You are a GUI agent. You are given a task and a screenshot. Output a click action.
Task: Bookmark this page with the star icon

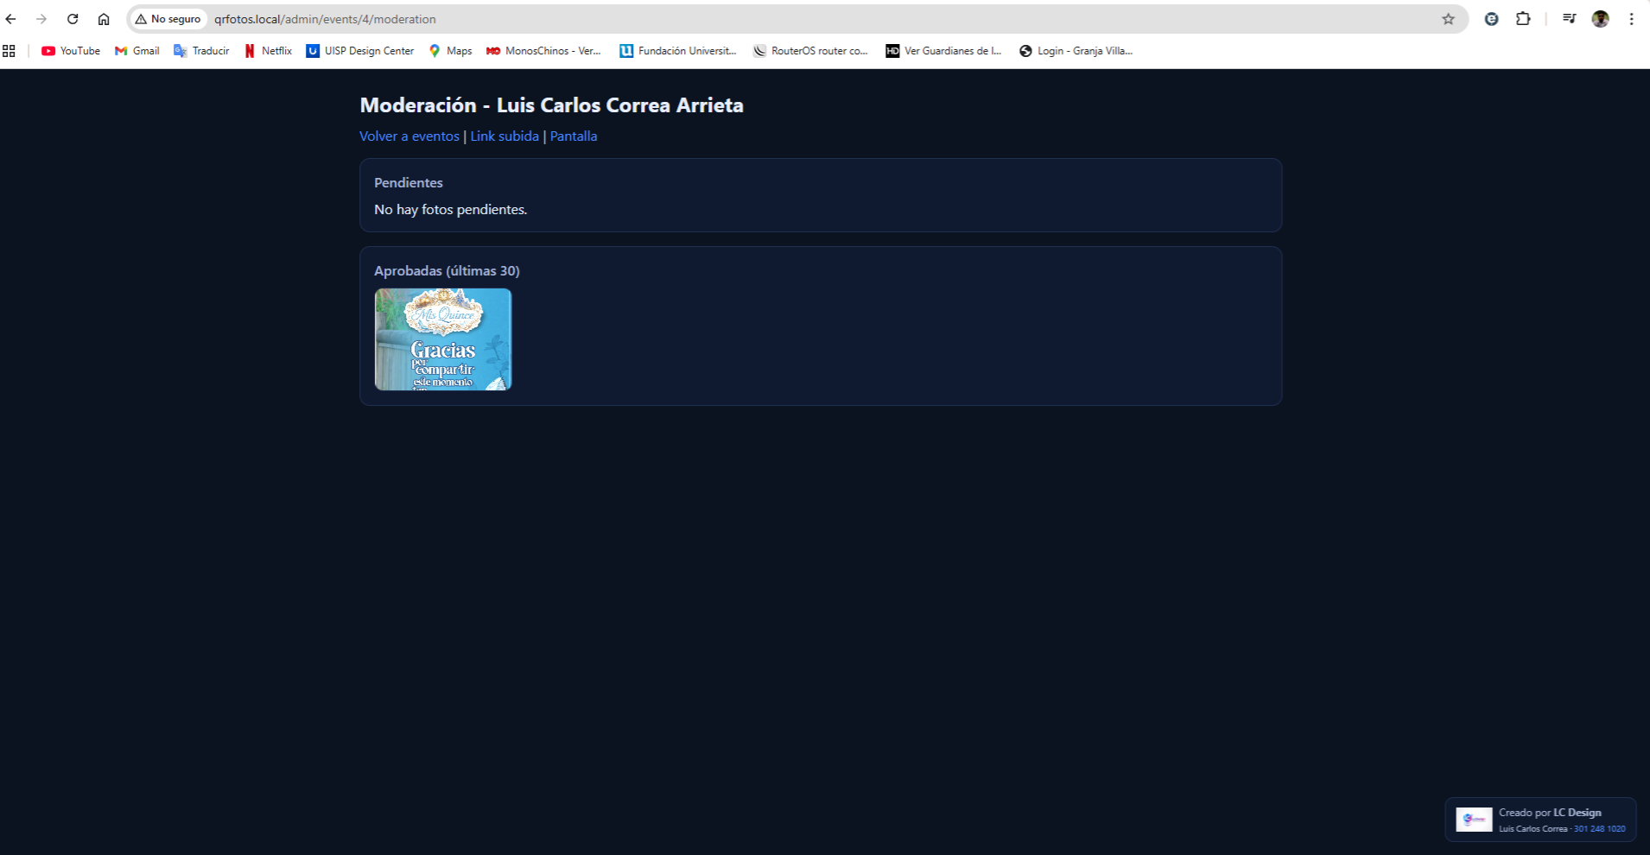pos(1447,18)
